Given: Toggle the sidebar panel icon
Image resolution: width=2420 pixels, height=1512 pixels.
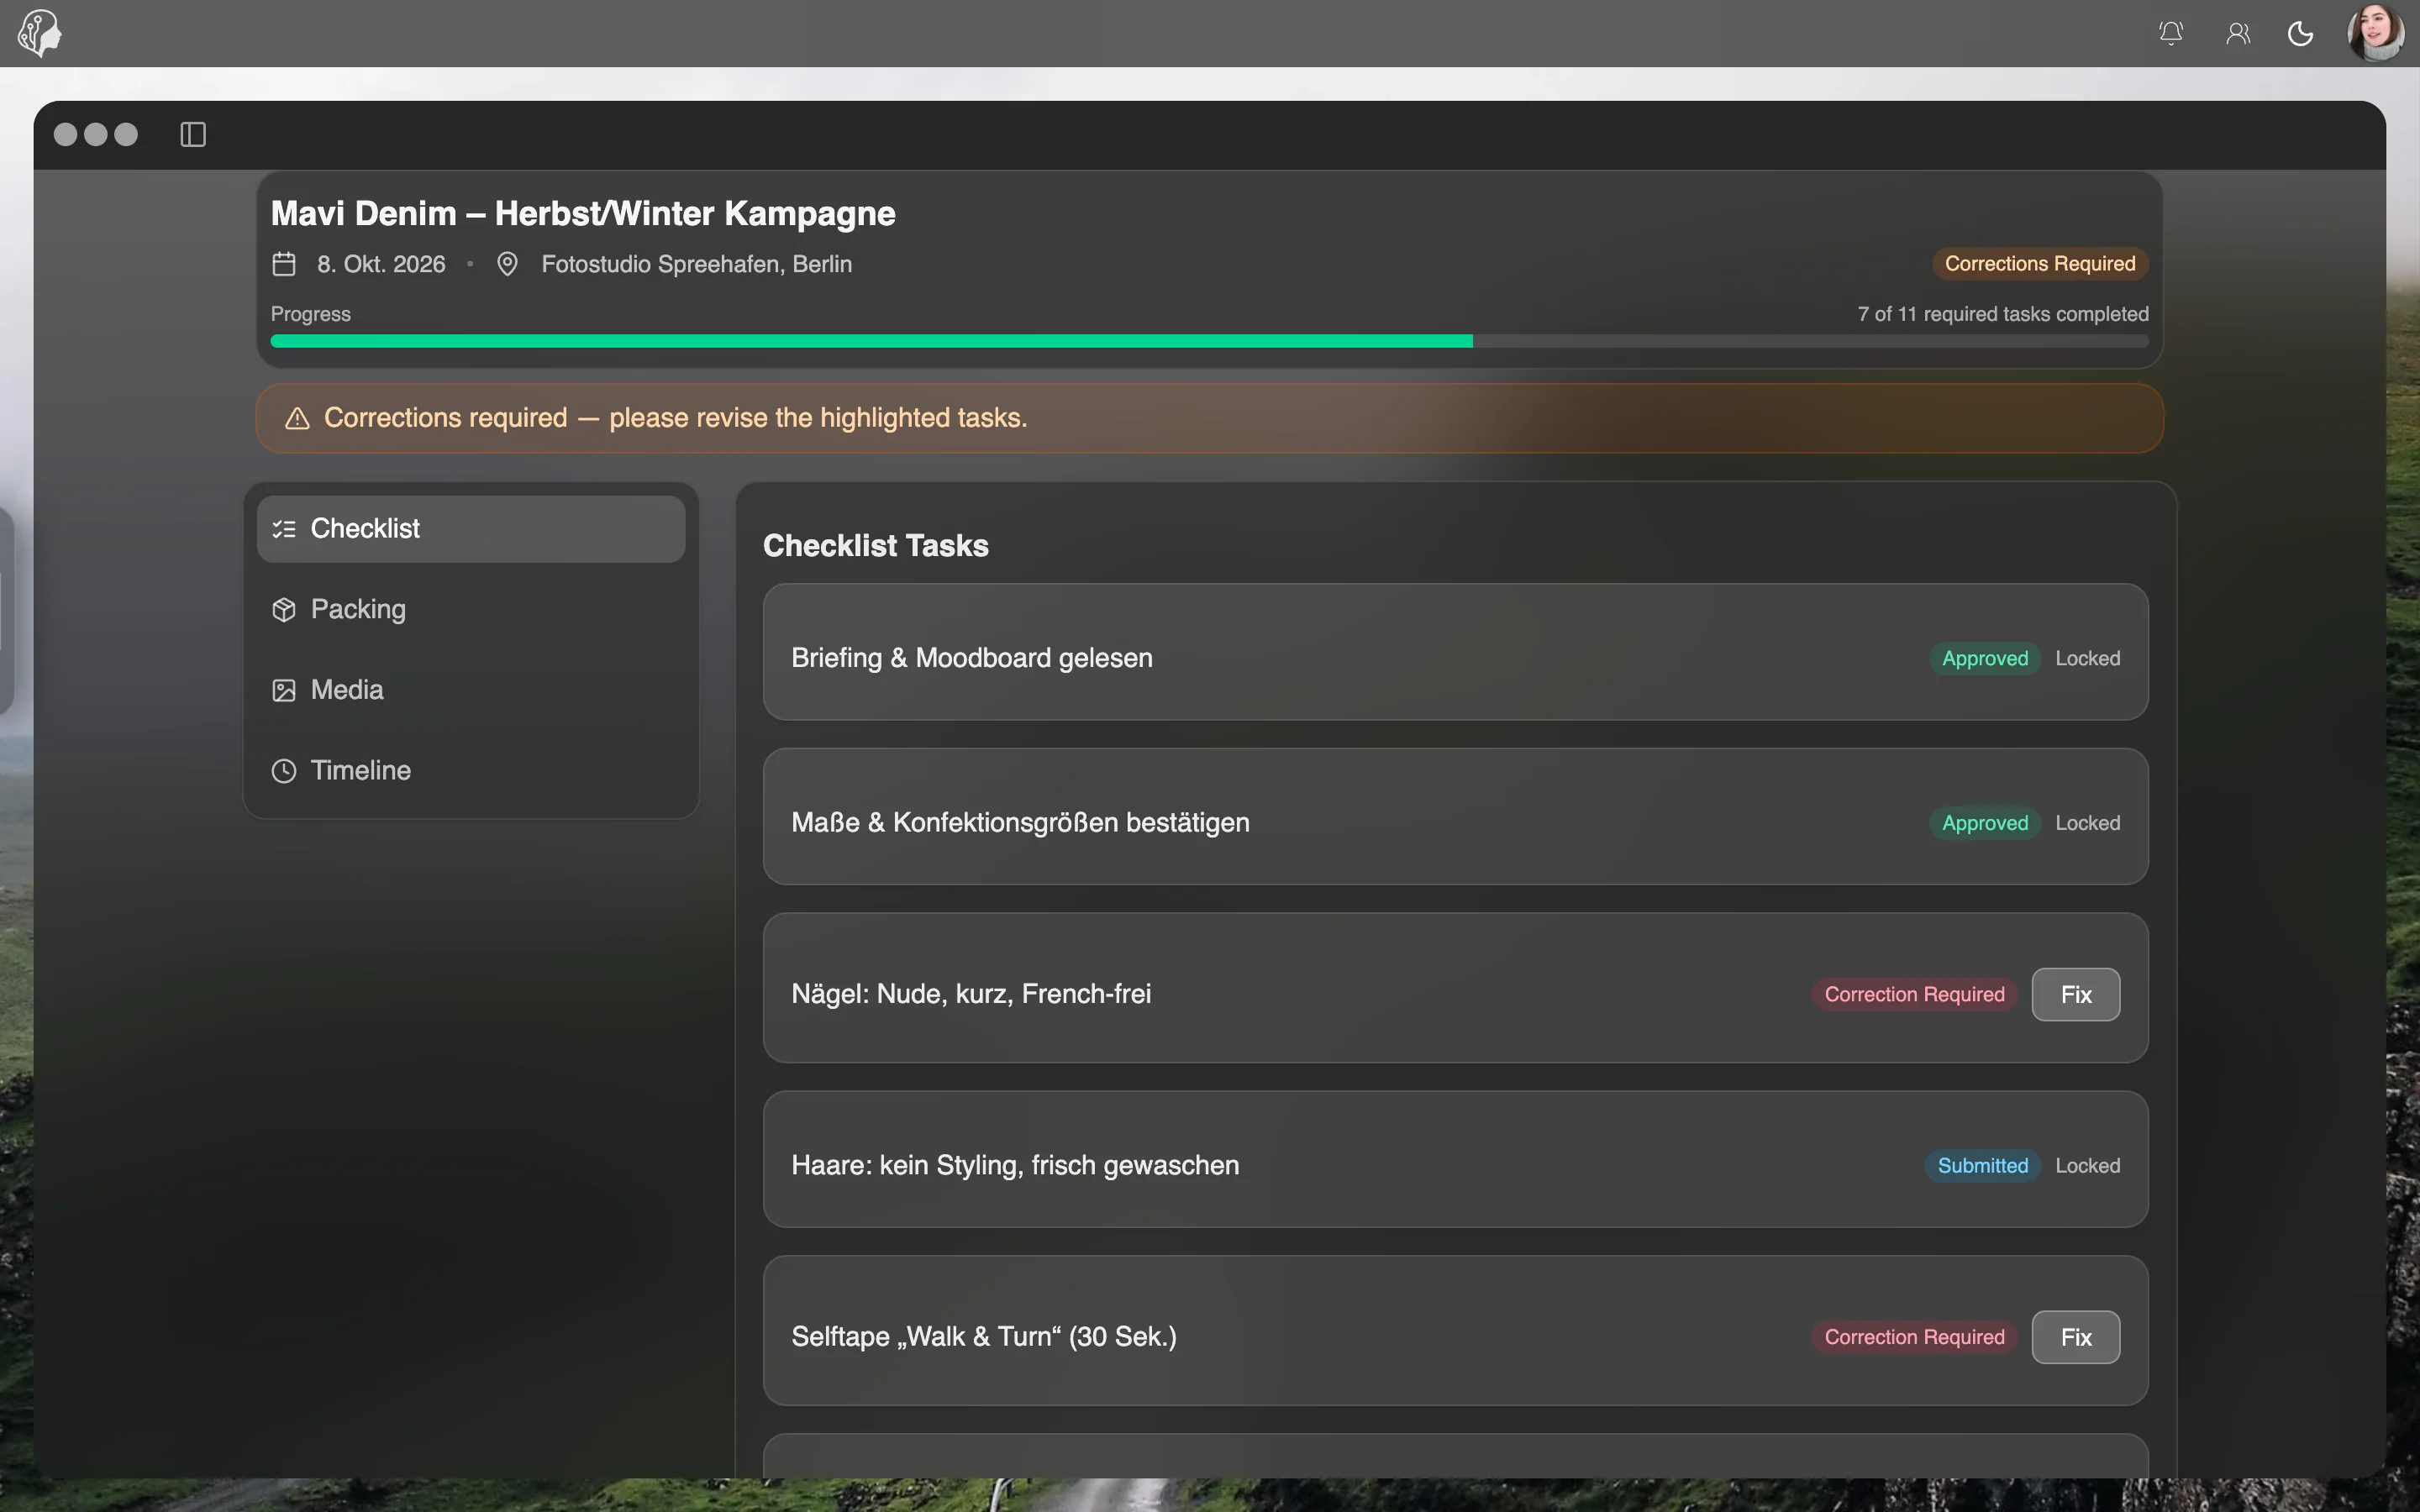Looking at the screenshot, I should [x=193, y=134].
